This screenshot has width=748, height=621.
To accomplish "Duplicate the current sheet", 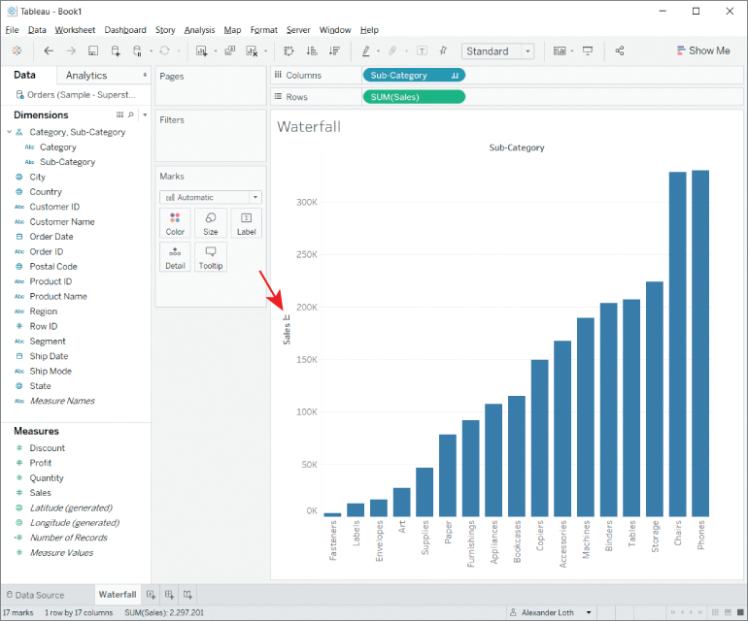I will pos(230,50).
